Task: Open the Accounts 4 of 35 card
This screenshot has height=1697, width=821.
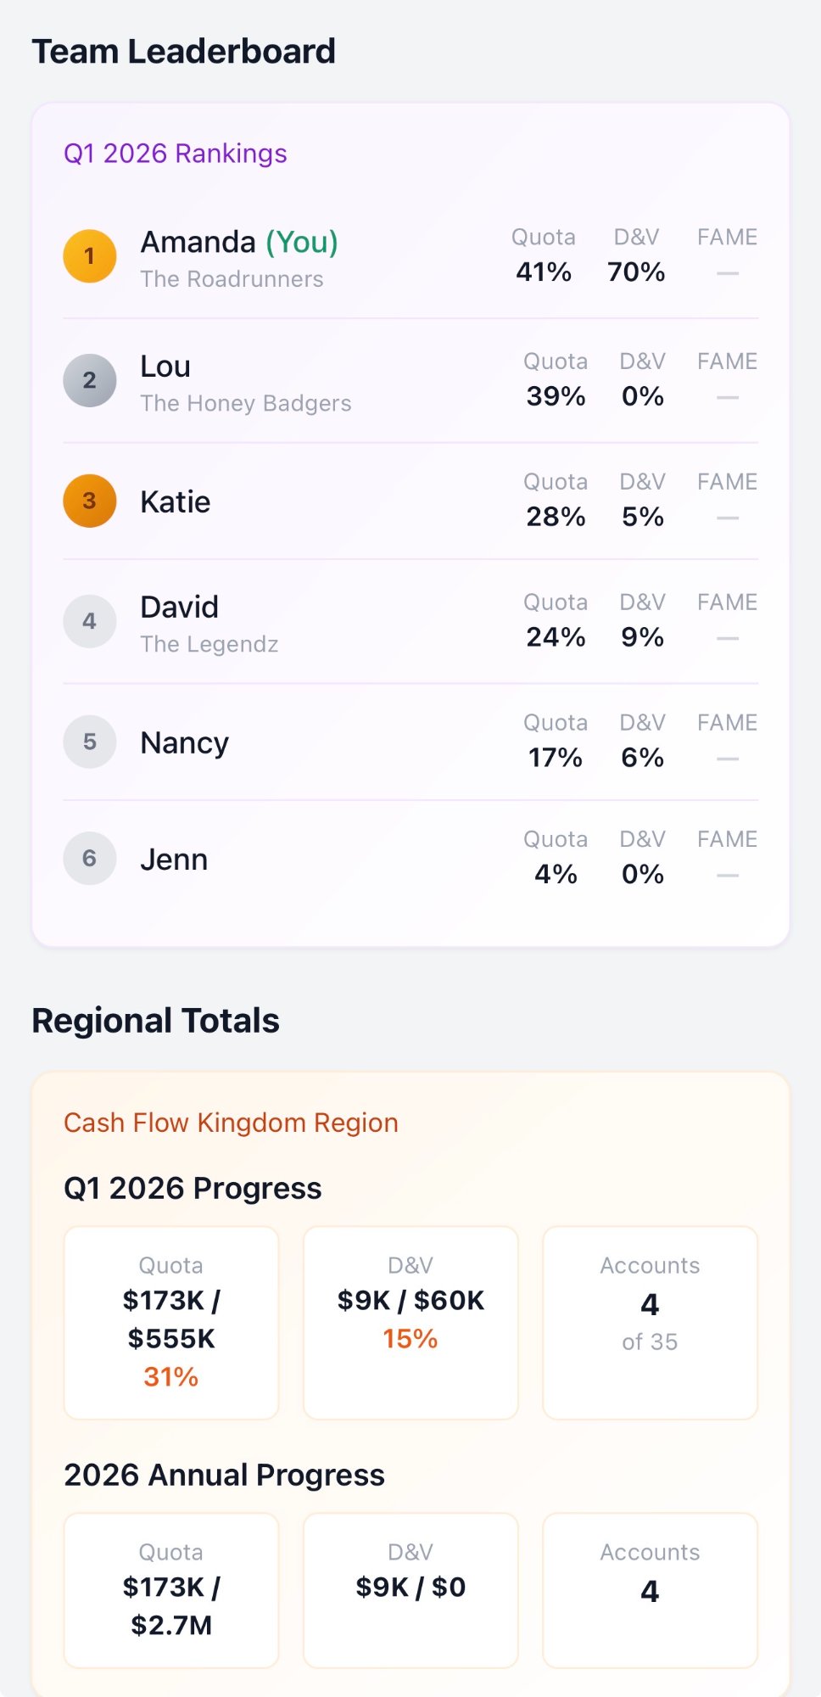Action: click(650, 1323)
